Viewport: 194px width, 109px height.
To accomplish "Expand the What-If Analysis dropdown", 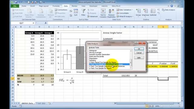I will click(x=133, y=16).
